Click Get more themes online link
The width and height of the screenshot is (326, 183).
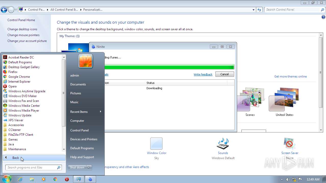290,77
